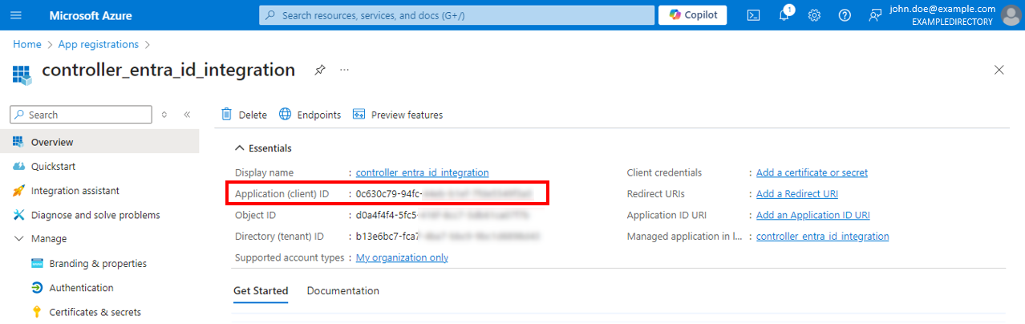1025x324 pixels.
Task: Open Cloud Shell from top bar
Action: pos(753,15)
